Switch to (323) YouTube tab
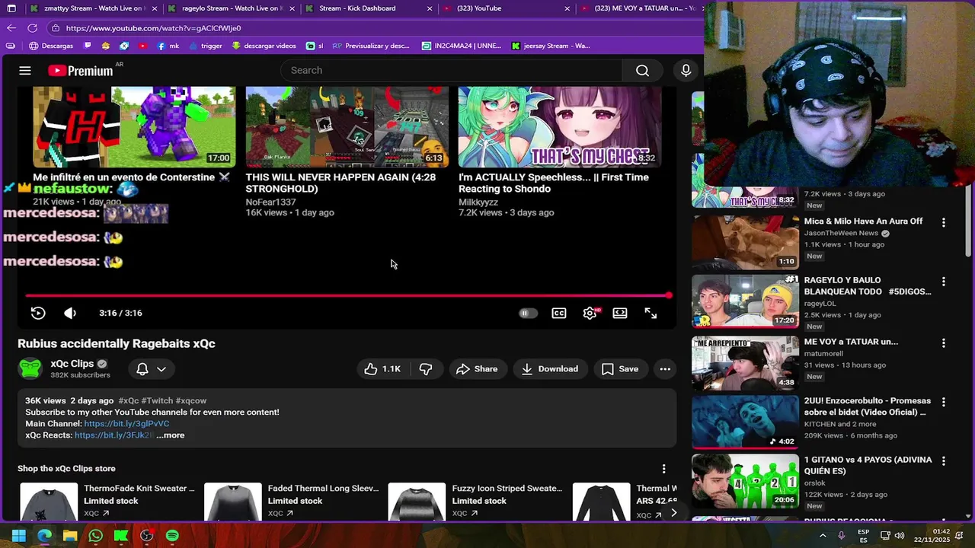 [x=503, y=8]
